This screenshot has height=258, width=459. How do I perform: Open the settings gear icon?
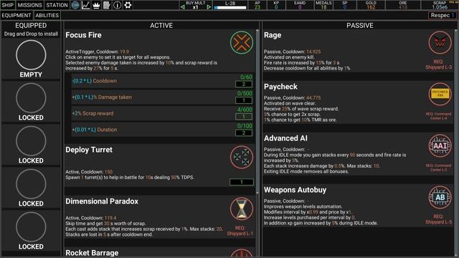[x=128, y=5]
